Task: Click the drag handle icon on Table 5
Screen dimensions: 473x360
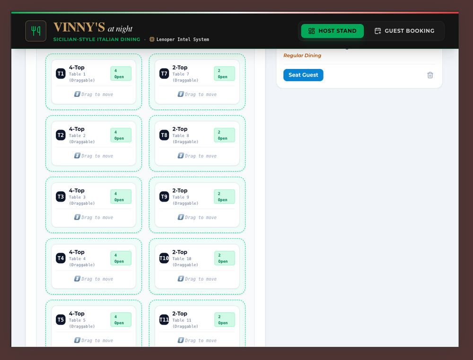Action: point(77,340)
